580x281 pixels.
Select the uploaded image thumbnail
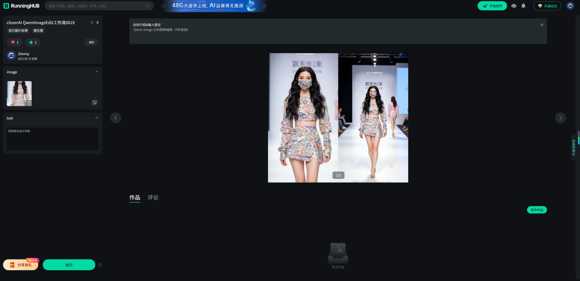pyautogui.click(x=19, y=93)
